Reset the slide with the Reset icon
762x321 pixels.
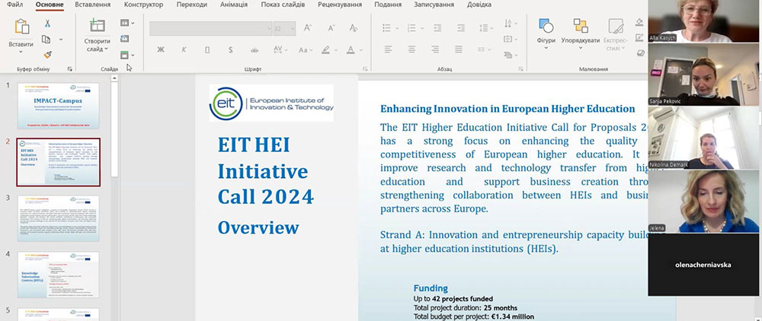click(125, 39)
